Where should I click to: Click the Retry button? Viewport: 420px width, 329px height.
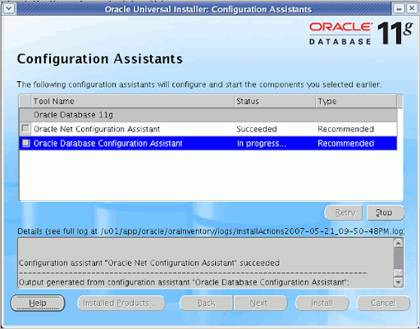tap(344, 212)
